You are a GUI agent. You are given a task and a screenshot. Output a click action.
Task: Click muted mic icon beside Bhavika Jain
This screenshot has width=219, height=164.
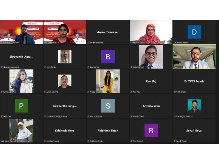88,67
